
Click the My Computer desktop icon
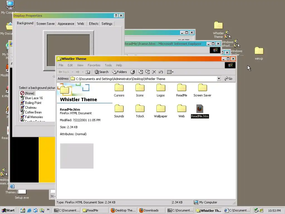(x=10, y=7)
